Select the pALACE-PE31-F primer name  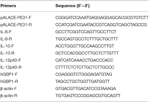[x=16, y=18]
